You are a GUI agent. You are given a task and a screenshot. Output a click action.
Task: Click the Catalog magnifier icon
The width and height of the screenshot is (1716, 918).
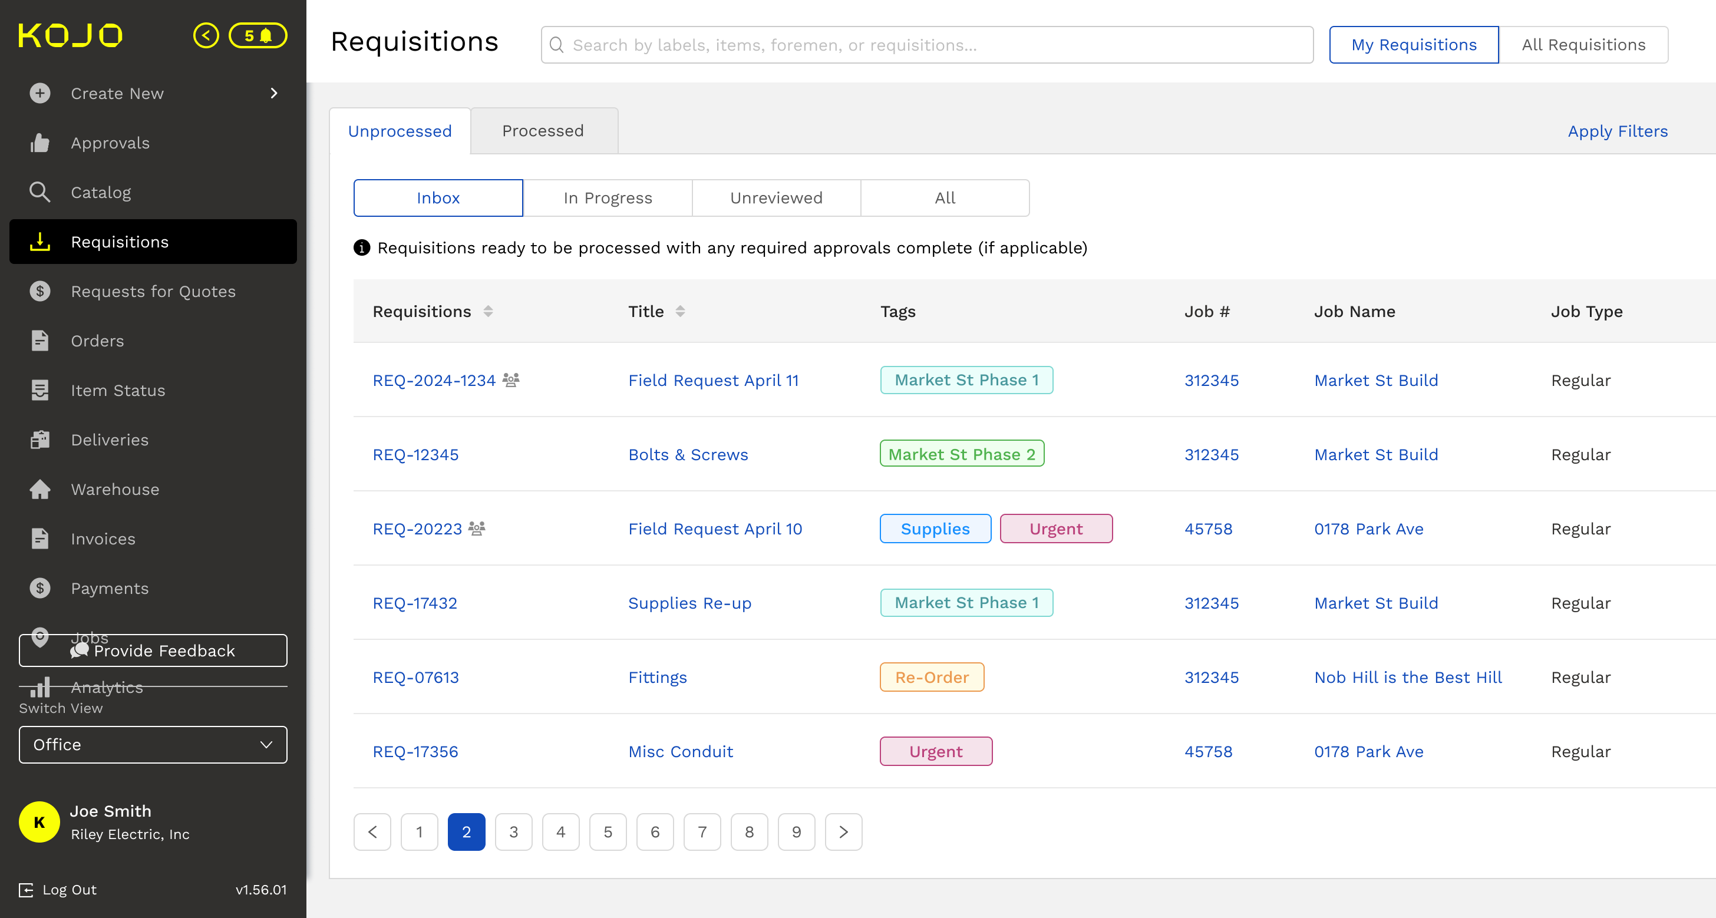pos(40,192)
